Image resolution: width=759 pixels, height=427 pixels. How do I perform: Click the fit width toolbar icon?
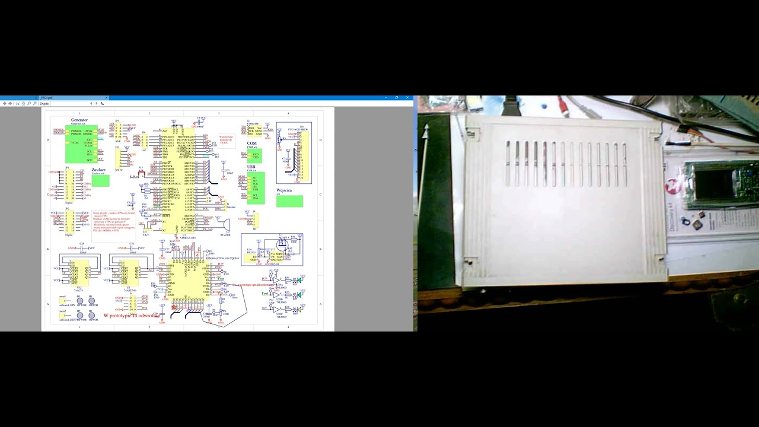click(x=18, y=103)
